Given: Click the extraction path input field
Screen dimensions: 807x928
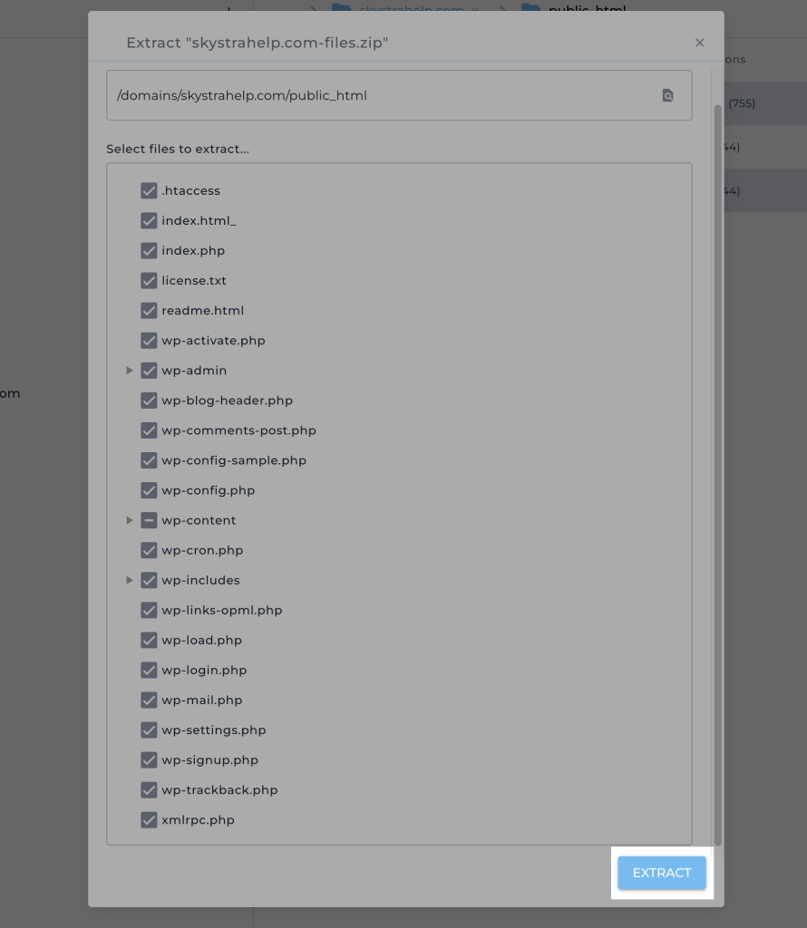Looking at the screenshot, I should (x=381, y=95).
